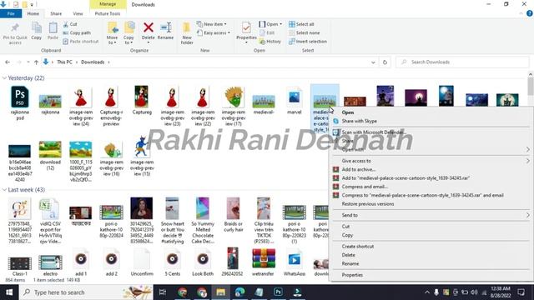Choose Properties in context menu
This screenshot has height=300, width=534.
click(352, 275)
